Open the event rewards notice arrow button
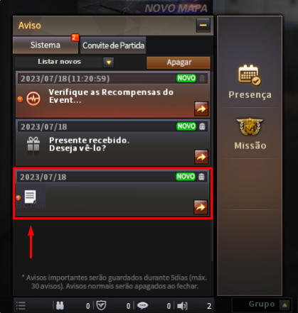The height and width of the screenshot is (313, 298). click(201, 109)
